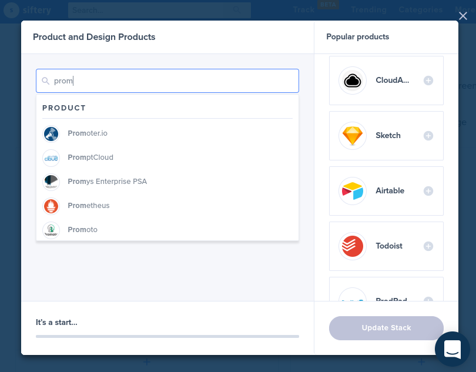Open the chat support bubble
476x372 pixels.
[452, 348]
